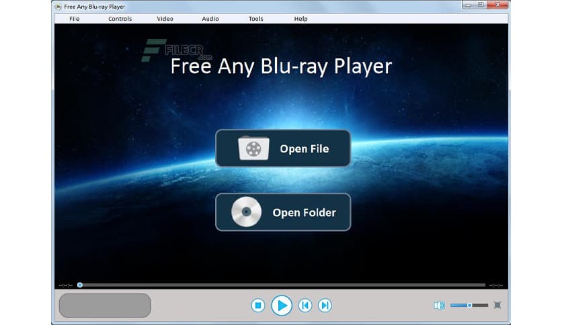Click the playback progress bar handle
The image size is (562, 325).
coord(80,285)
